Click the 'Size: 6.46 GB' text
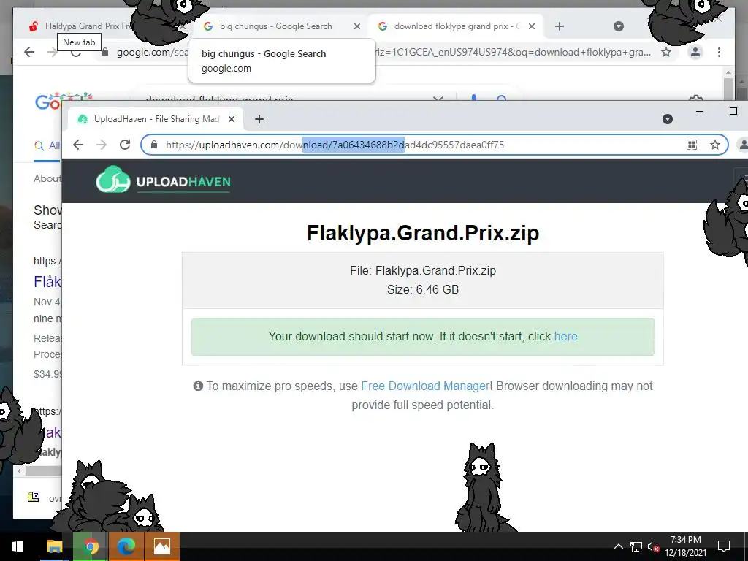 click(423, 289)
